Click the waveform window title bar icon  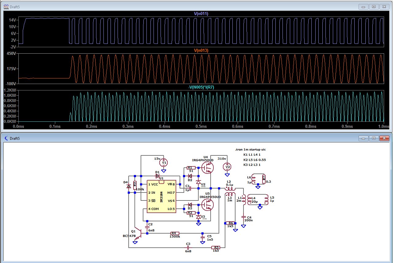[6, 6]
